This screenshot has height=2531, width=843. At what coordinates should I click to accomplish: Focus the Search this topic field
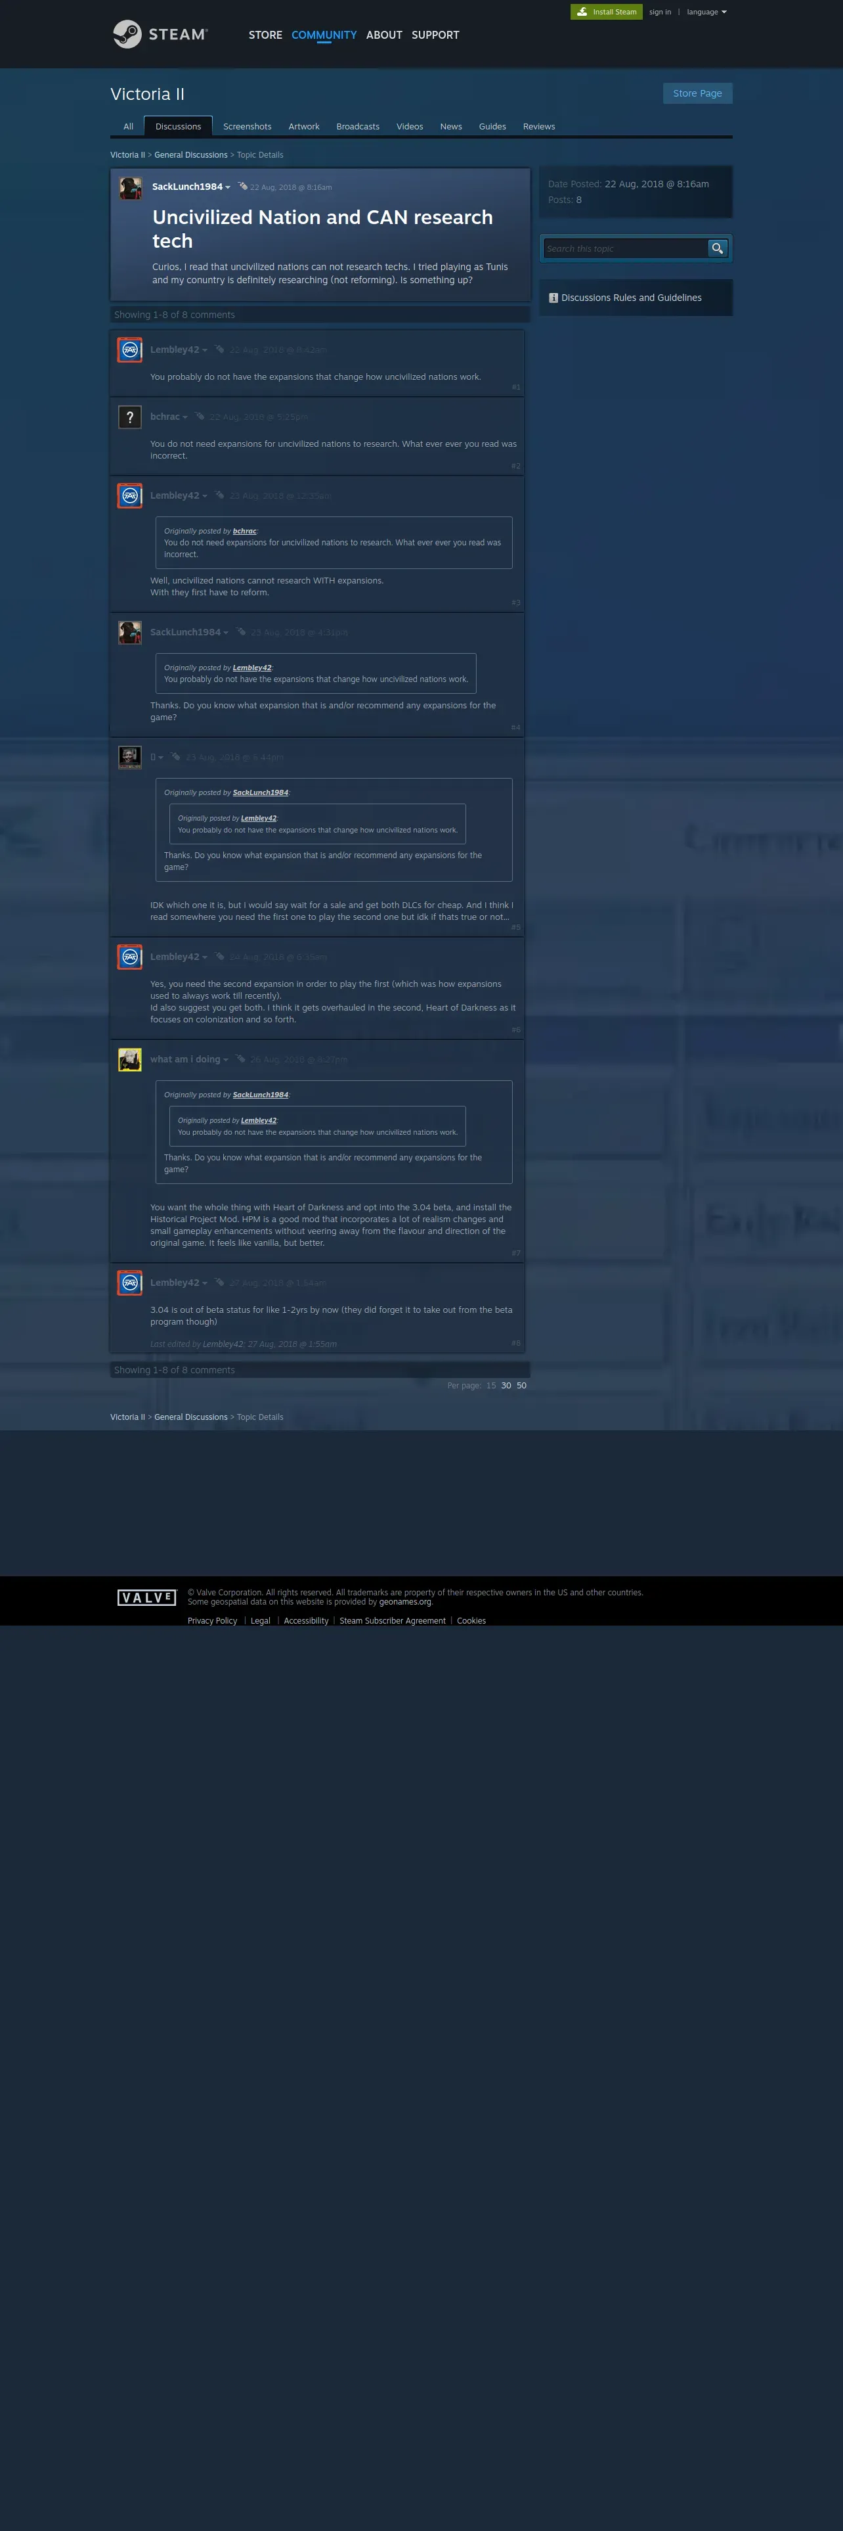[625, 248]
